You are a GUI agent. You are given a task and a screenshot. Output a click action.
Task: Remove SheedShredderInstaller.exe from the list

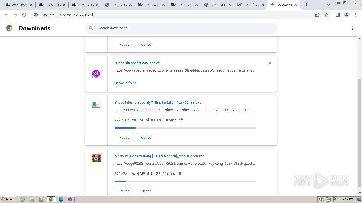coord(270,63)
